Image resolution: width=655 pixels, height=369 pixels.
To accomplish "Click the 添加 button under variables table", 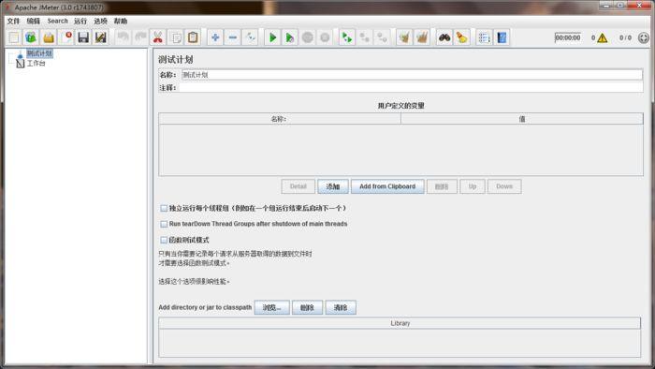I will (x=333, y=186).
